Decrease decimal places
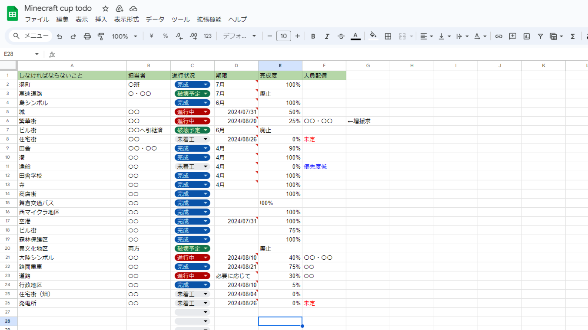The image size is (588, 330). click(x=179, y=36)
